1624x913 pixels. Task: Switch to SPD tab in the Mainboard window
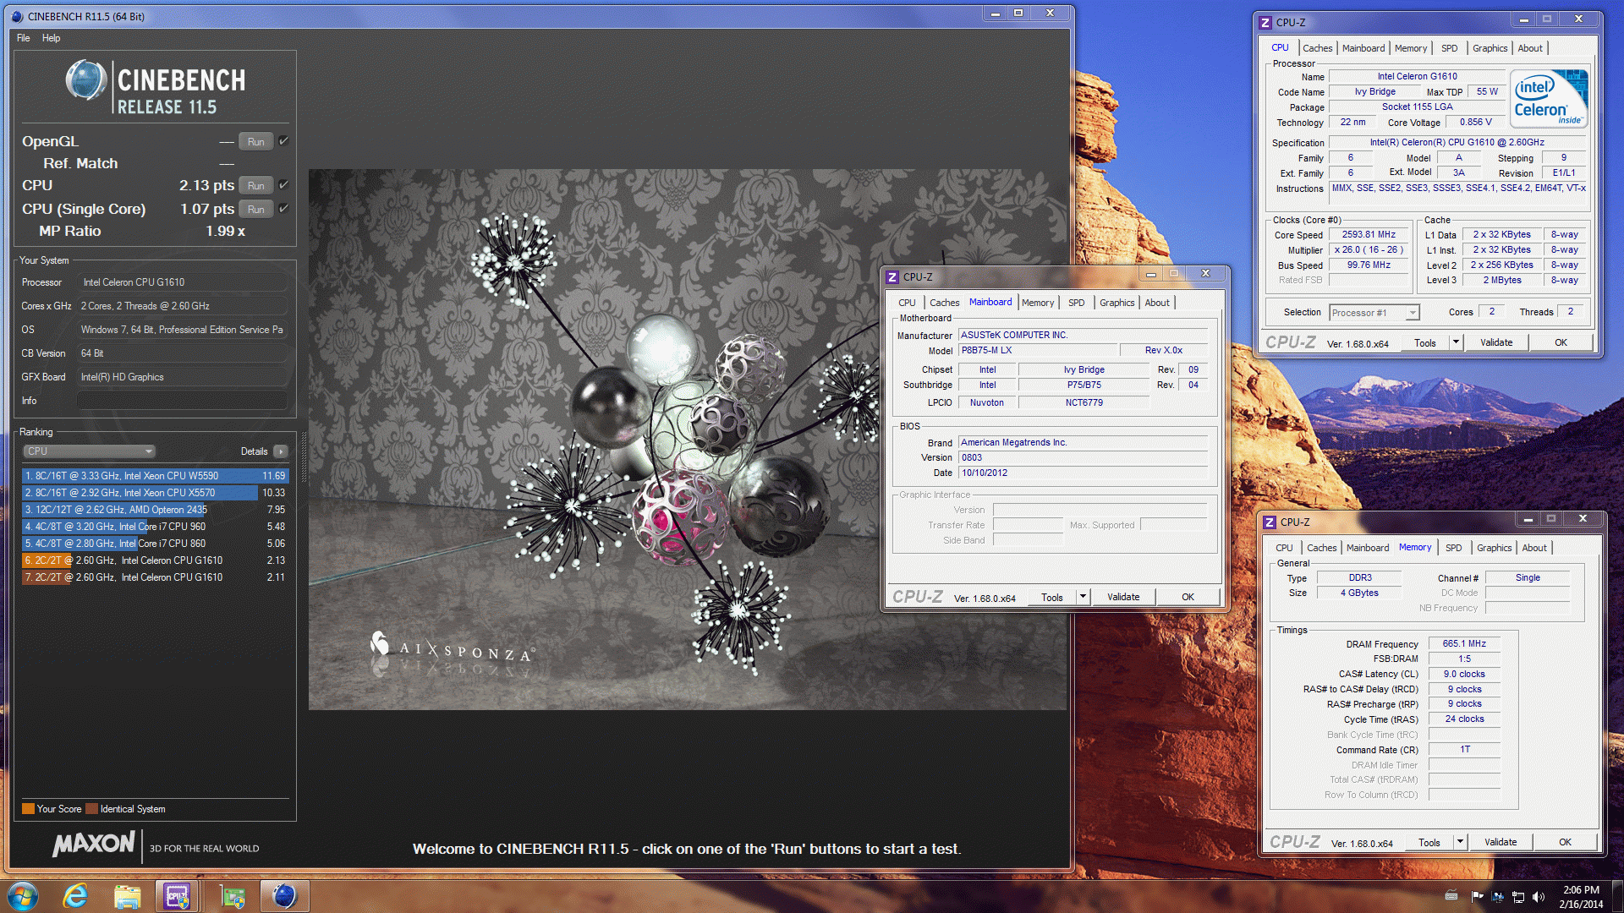click(1076, 303)
